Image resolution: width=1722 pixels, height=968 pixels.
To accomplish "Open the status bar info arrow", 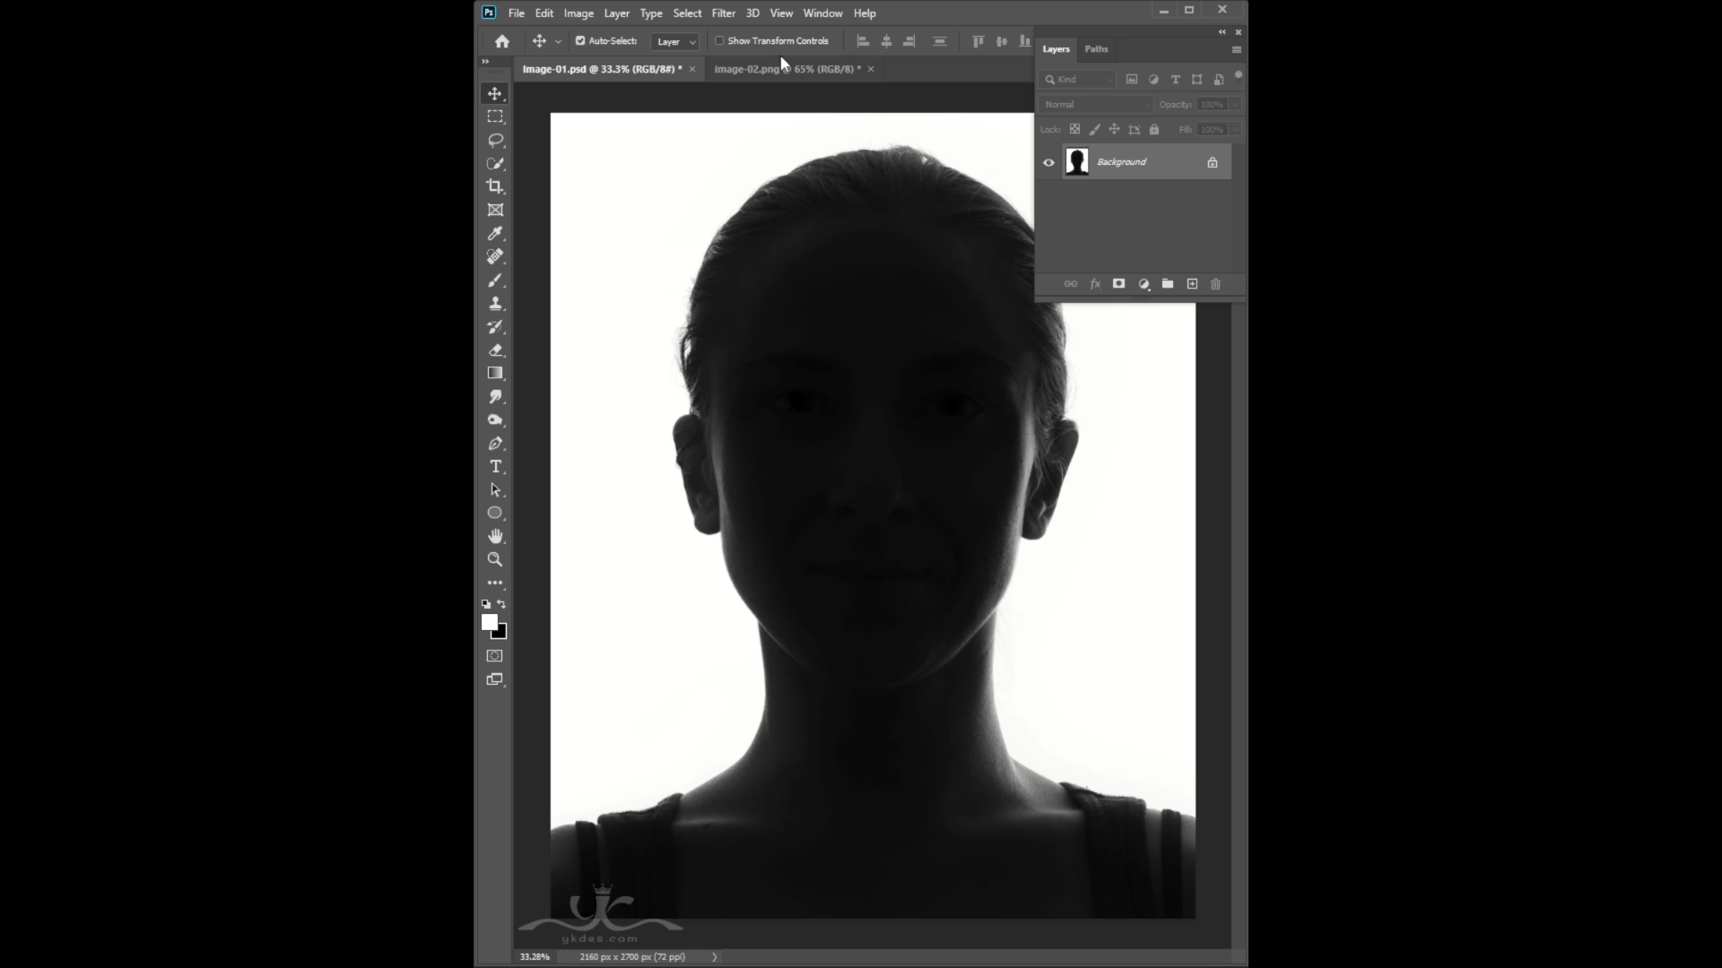I will click(715, 957).
